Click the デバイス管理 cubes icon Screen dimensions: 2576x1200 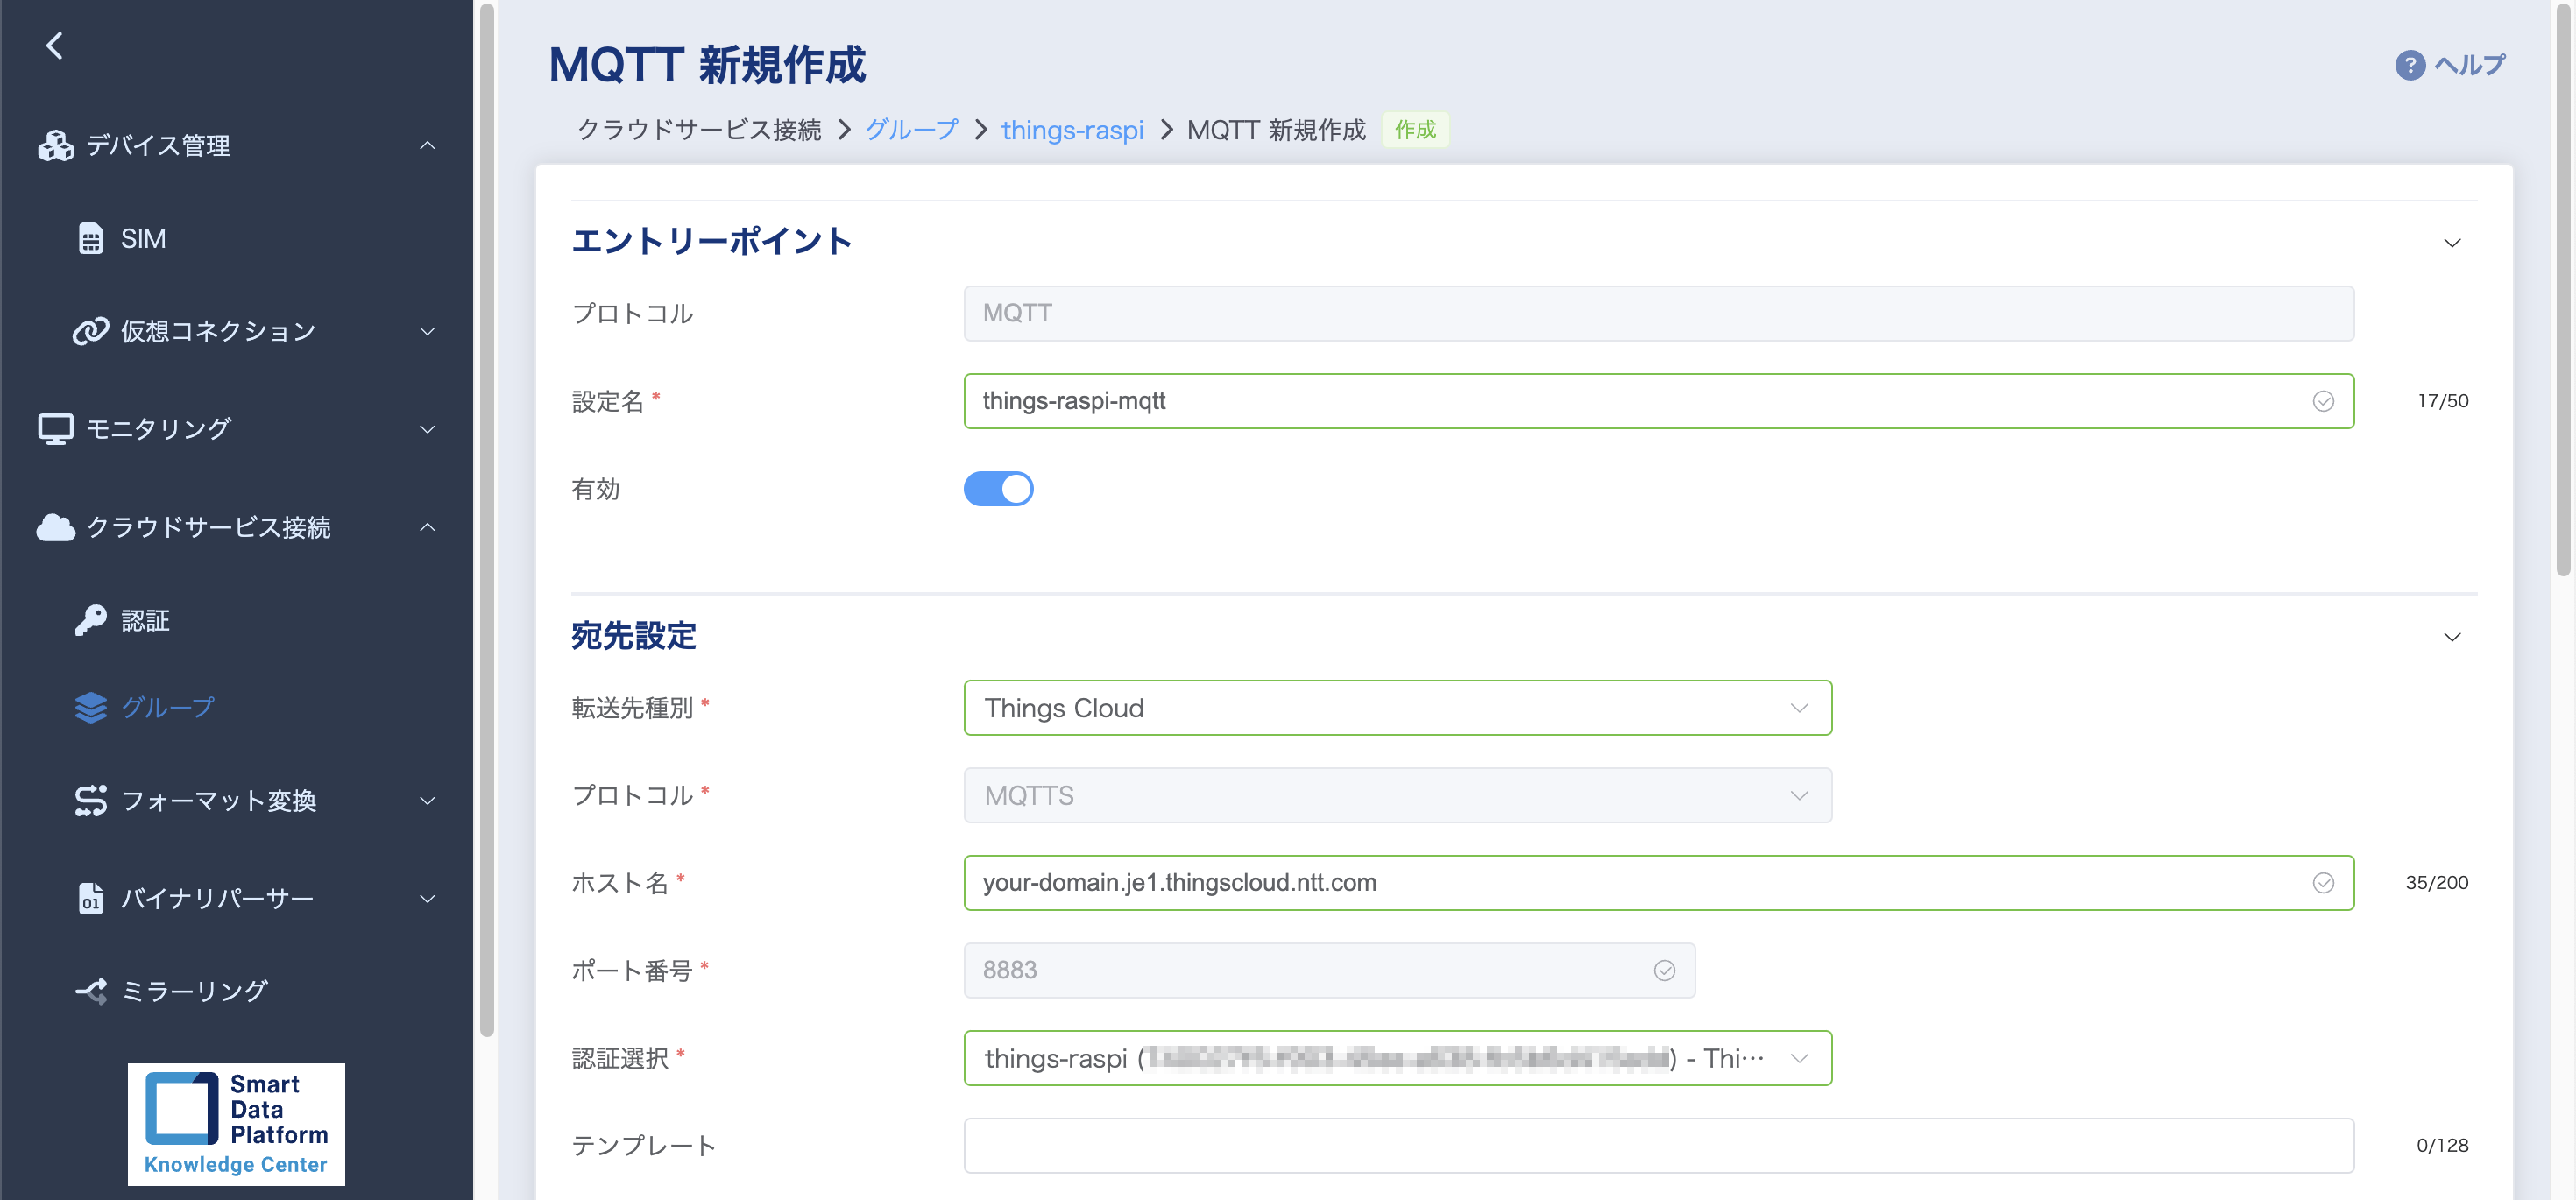point(56,146)
